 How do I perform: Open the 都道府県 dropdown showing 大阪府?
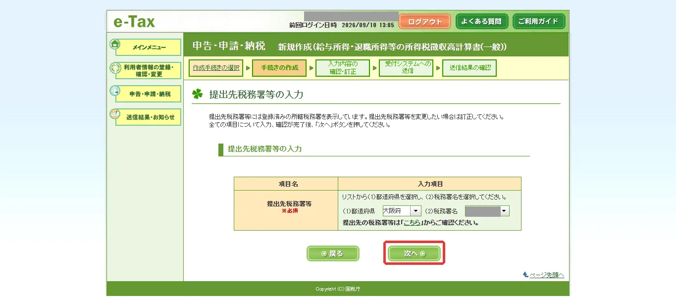click(x=402, y=211)
